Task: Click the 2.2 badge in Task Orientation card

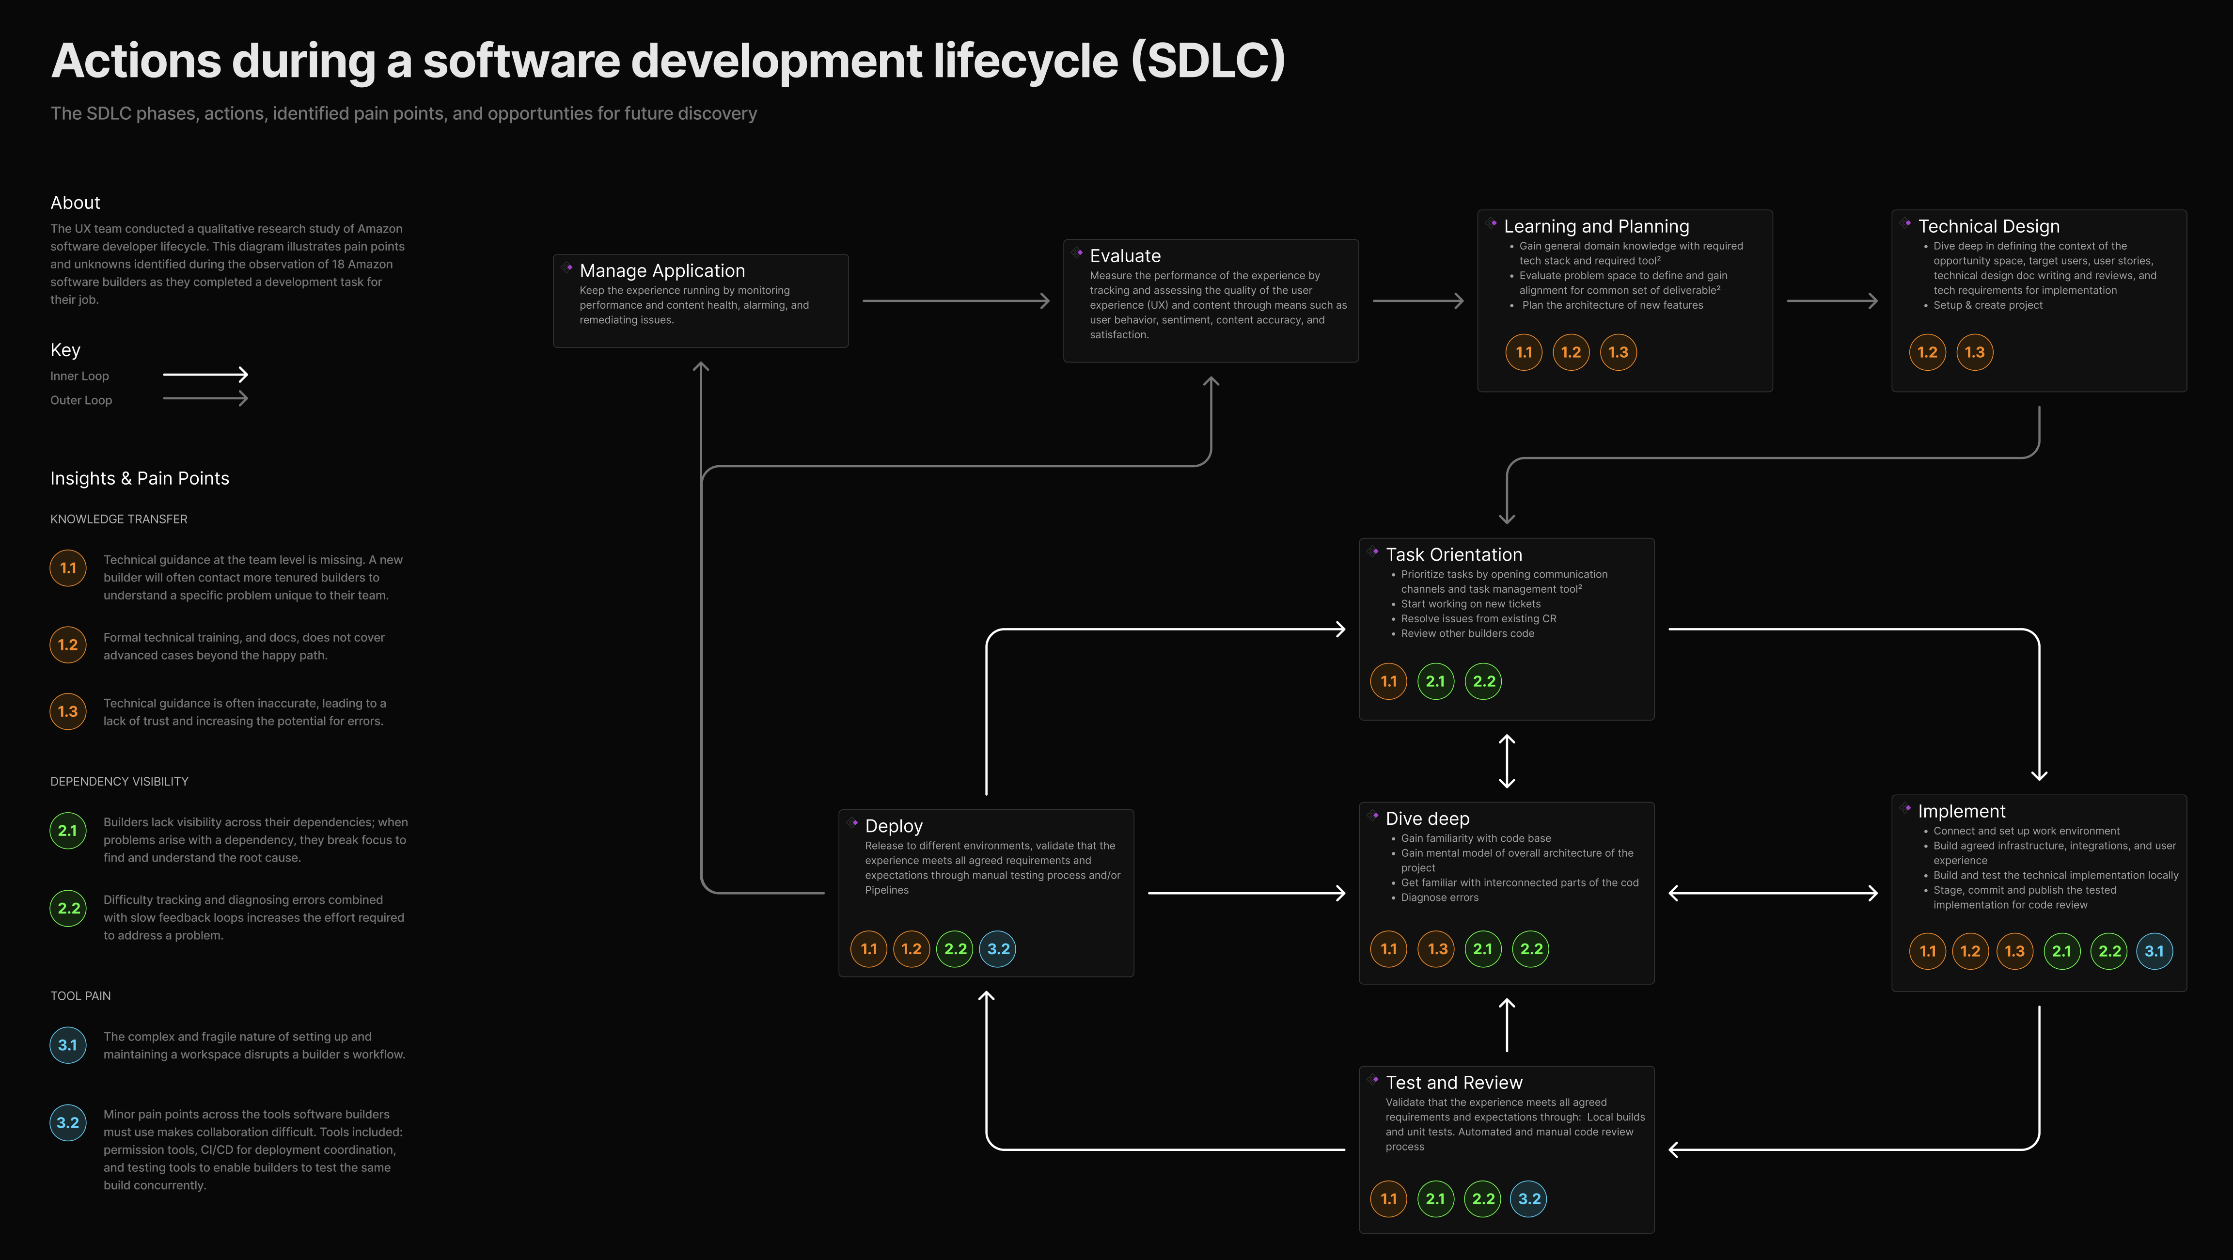Action: tap(1483, 681)
